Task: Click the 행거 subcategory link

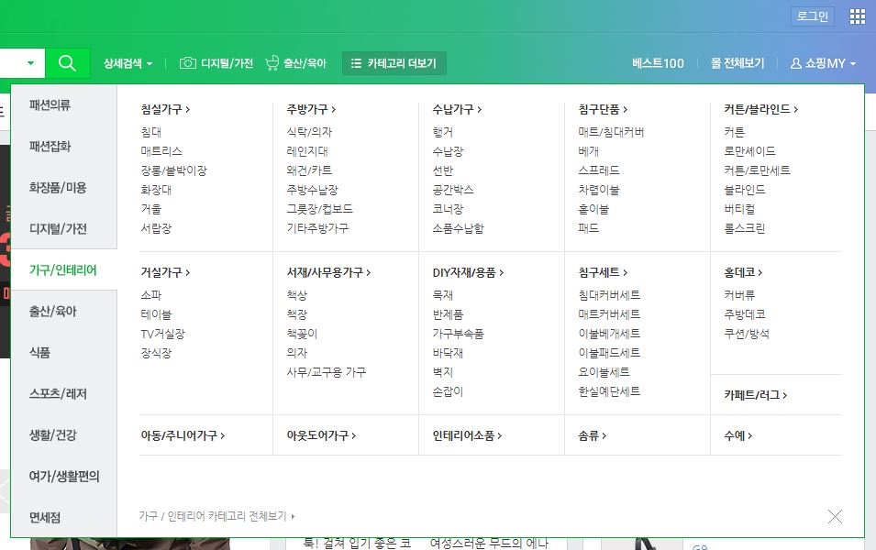Action: click(x=442, y=132)
